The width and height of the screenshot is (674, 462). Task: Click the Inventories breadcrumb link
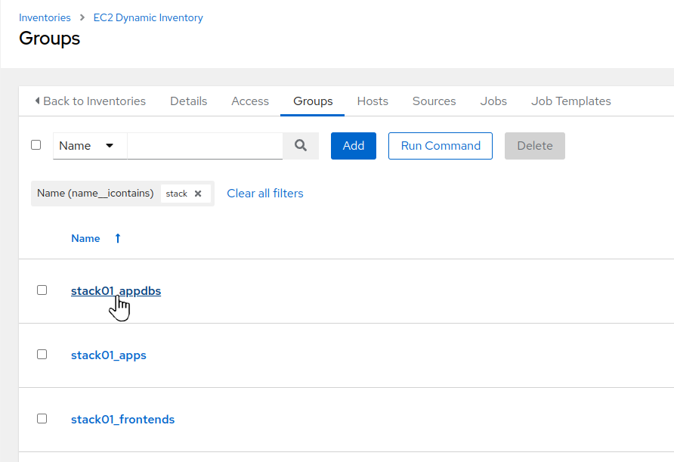[45, 17]
